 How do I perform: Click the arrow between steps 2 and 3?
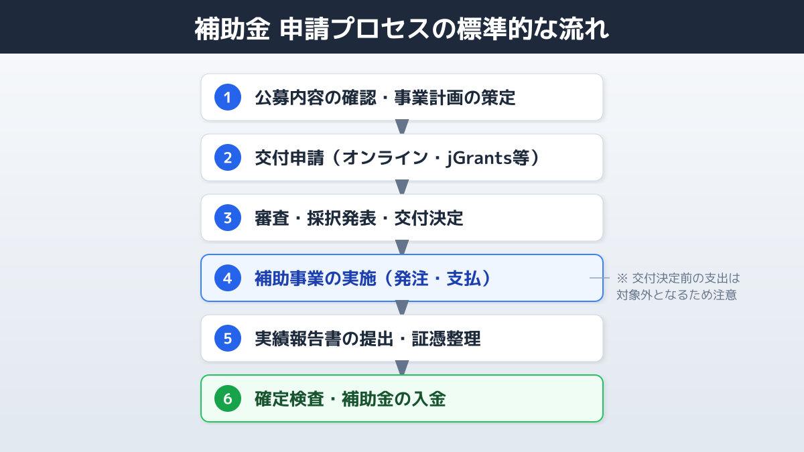[x=402, y=187]
